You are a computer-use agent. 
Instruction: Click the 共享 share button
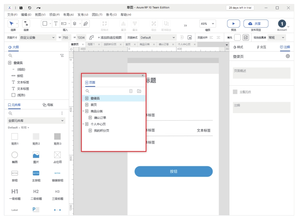click(x=256, y=24)
